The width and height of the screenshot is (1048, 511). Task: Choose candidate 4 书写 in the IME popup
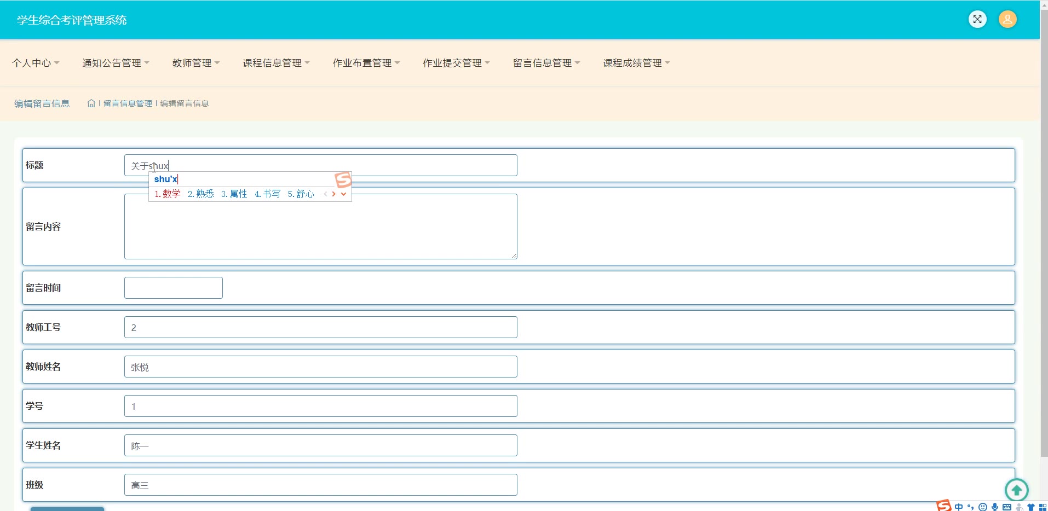(268, 194)
